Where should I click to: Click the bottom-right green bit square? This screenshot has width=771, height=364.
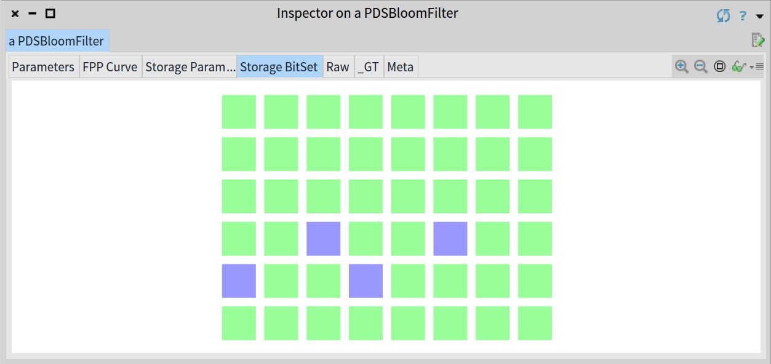coord(535,323)
